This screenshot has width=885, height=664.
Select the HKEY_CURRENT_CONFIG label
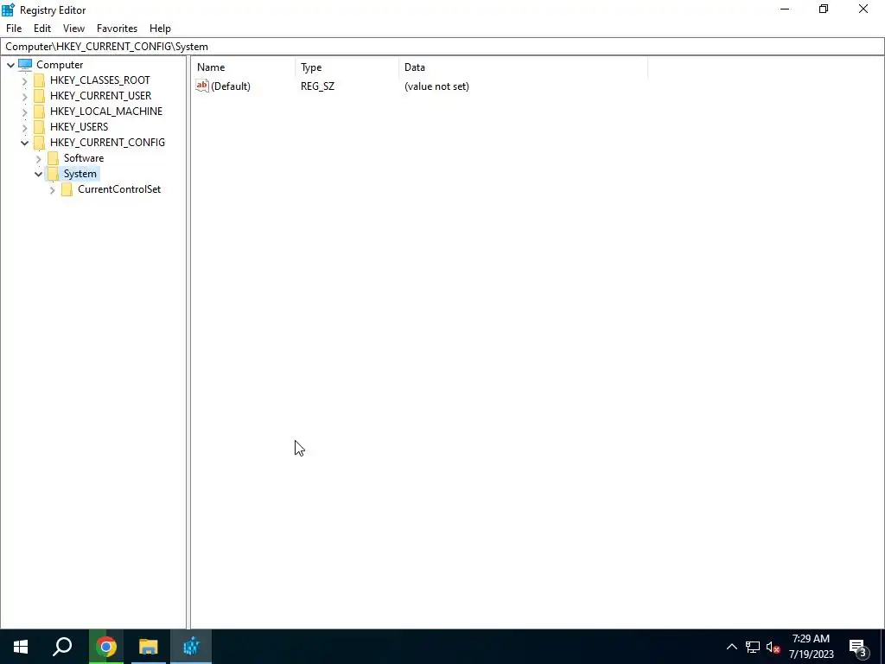[x=107, y=143]
